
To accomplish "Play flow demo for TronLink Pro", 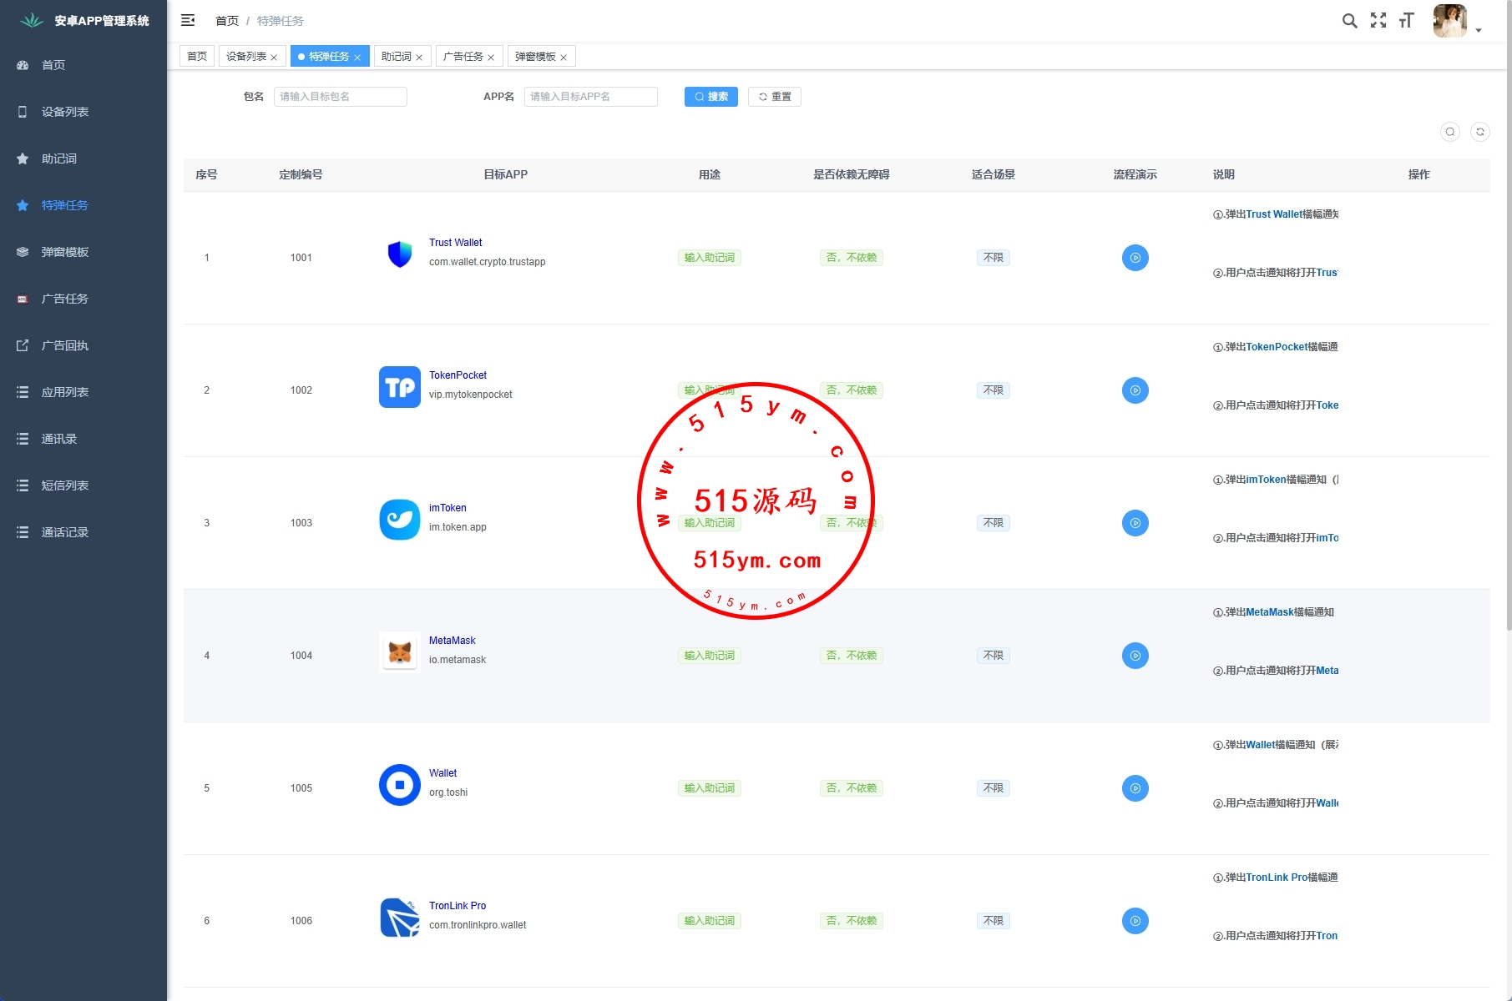I will click(x=1135, y=921).
